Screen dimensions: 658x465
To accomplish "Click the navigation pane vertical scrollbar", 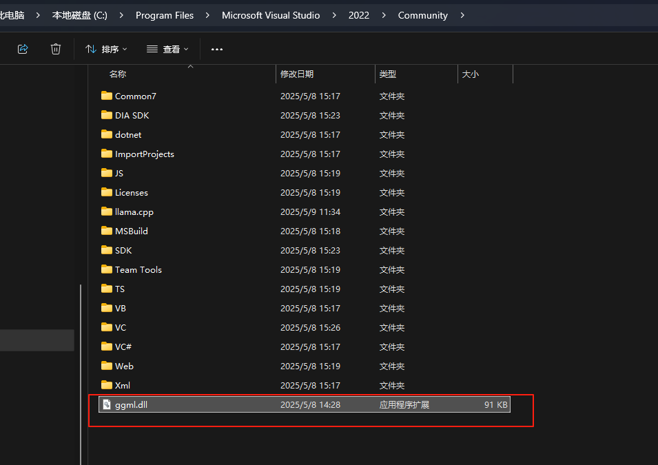I will [x=80, y=374].
